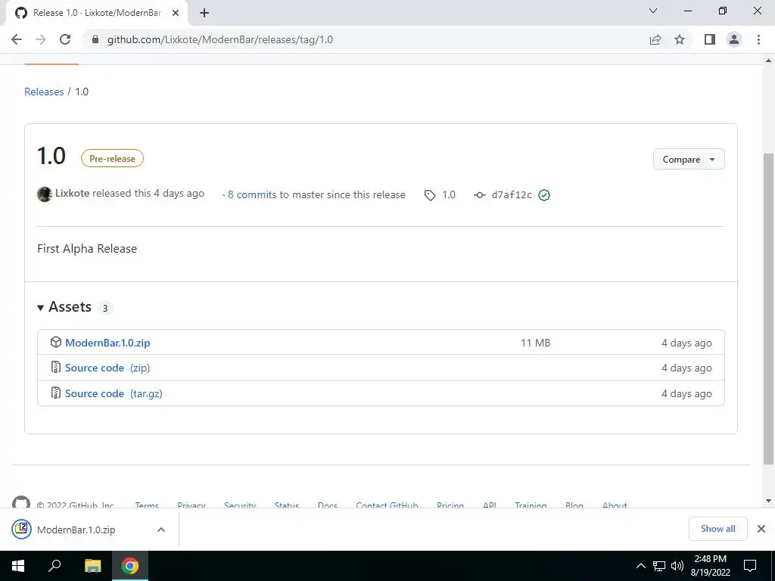Click Show all downloads
The width and height of the screenshot is (775, 581).
pyautogui.click(x=717, y=529)
